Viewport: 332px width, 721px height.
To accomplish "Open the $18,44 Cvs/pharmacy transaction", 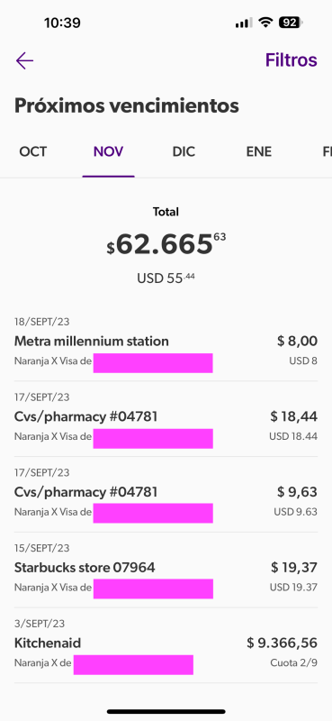I will (x=166, y=419).
